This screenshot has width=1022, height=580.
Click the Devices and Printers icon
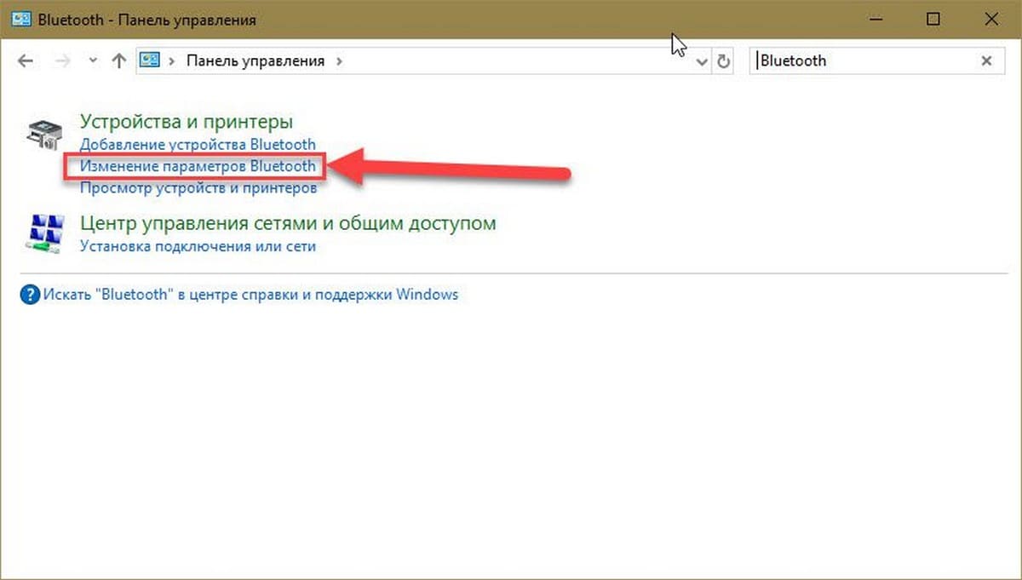coord(44,134)
